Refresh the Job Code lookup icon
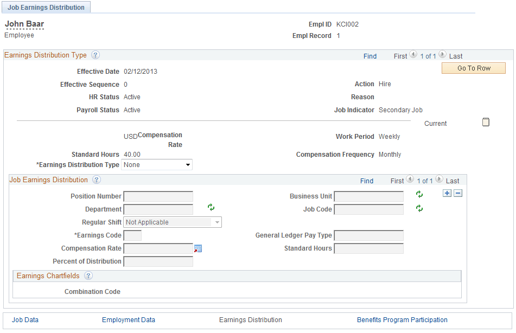 (x=419, y=209)
